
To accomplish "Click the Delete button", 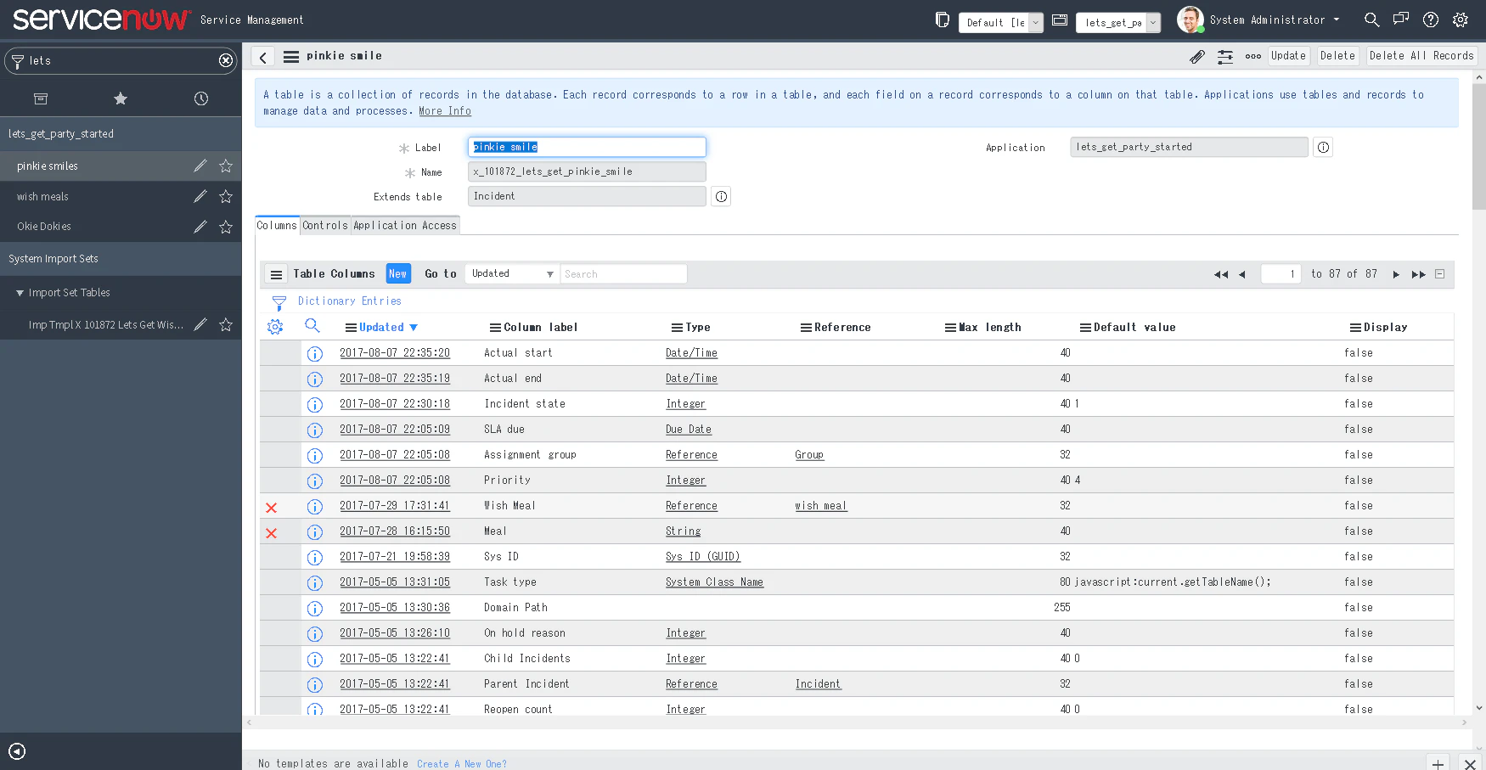I will tap(1337, 56).
